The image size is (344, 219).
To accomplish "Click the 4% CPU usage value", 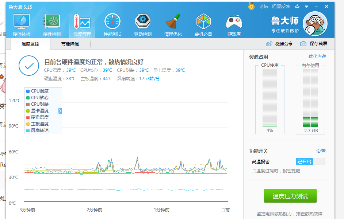I will click(x=270, y=130).
